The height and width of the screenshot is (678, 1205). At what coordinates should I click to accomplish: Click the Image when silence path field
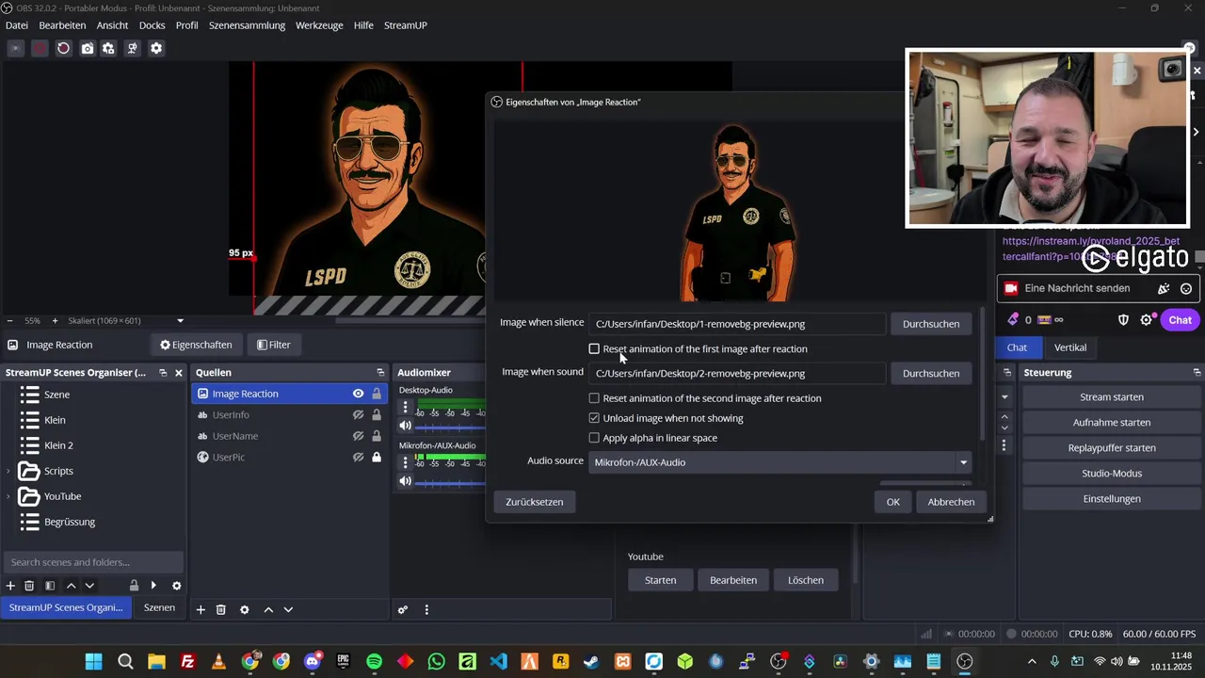737,324
